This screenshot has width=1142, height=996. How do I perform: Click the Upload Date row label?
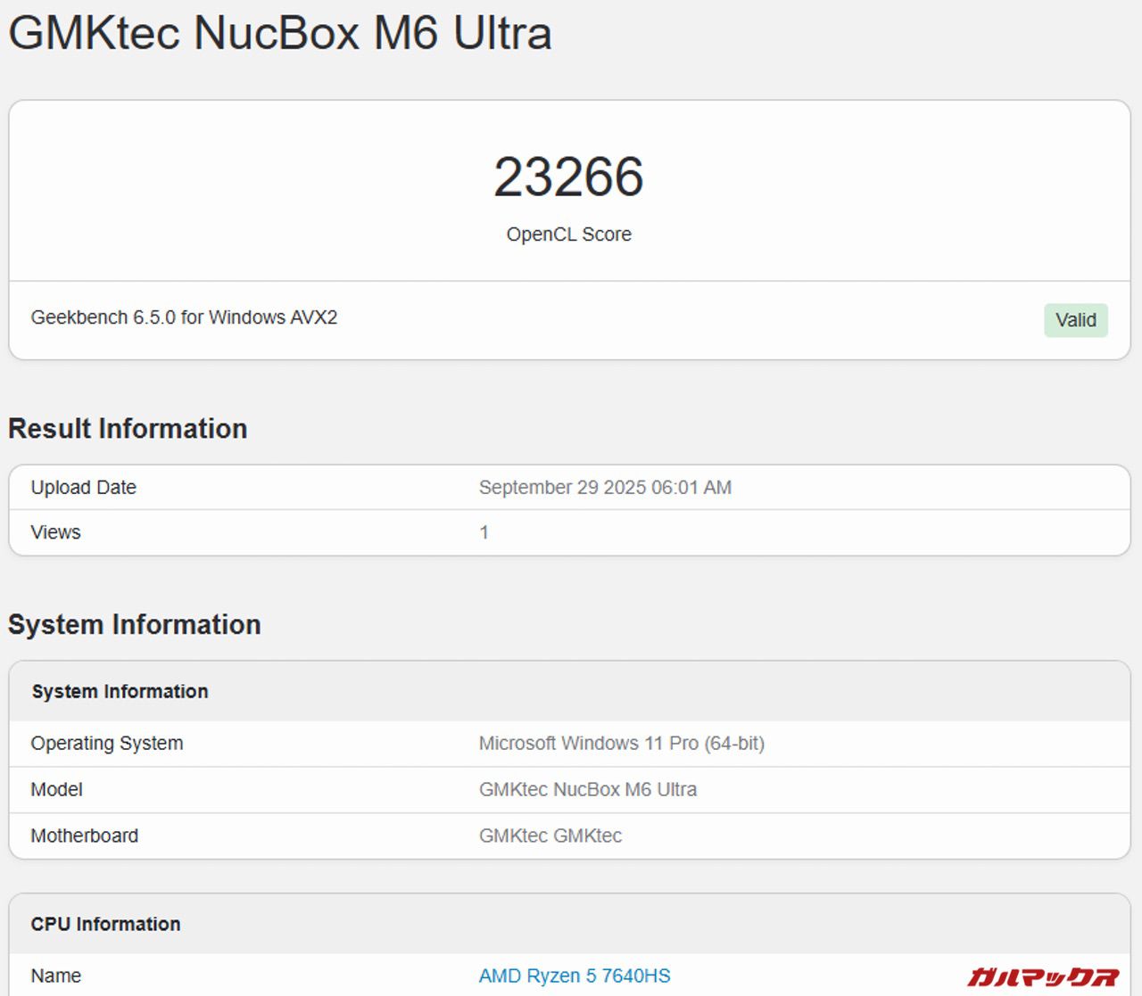pyautogui.click(x=83, y=488)
